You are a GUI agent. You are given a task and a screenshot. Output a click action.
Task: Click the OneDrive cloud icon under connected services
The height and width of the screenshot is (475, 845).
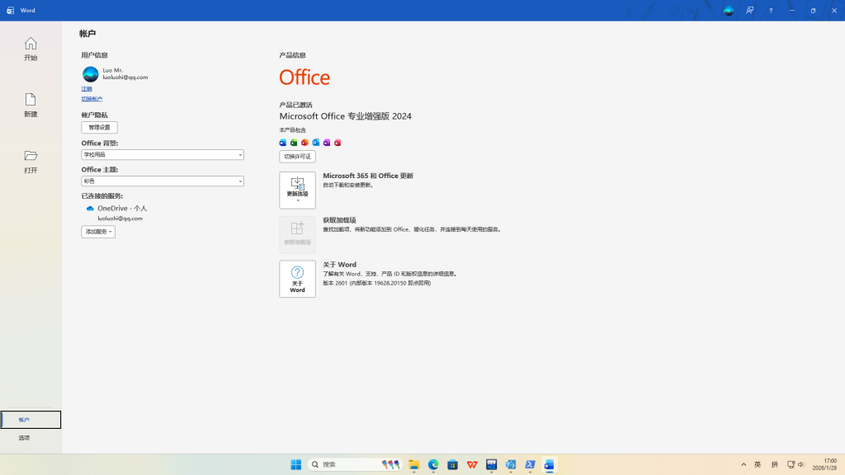coord(90,209)
